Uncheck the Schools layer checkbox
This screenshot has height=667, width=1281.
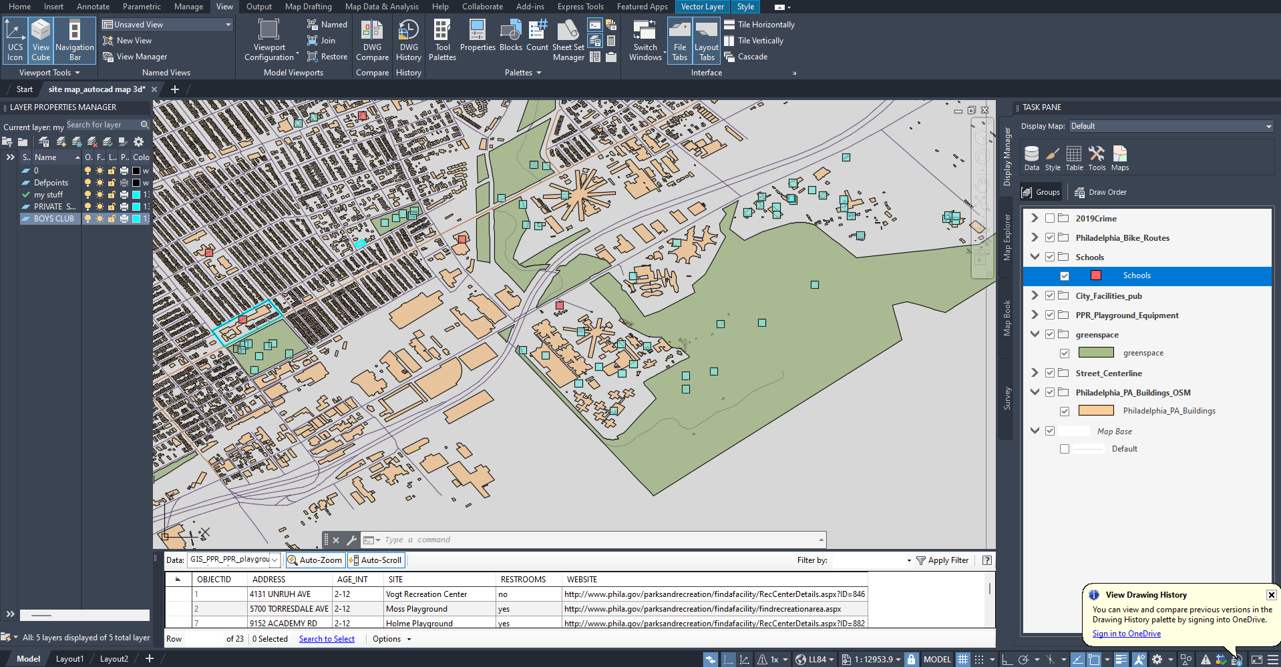(x=1064, y=275)
